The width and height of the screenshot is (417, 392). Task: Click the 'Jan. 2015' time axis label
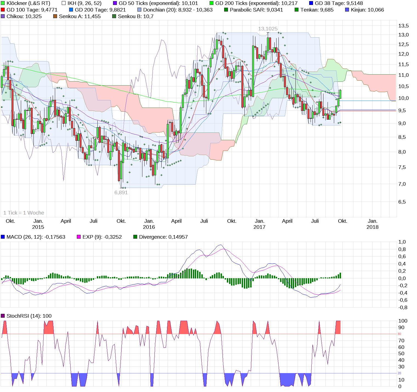tap(38, 224)
